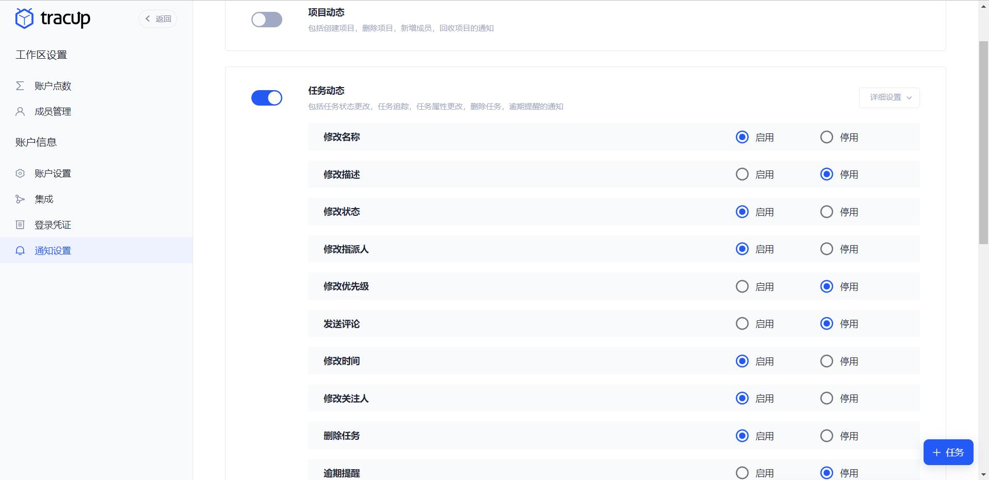Enable the 项目动态 notification switch
The height and width of the screenshot is (480, 989).
click(266, 19)
